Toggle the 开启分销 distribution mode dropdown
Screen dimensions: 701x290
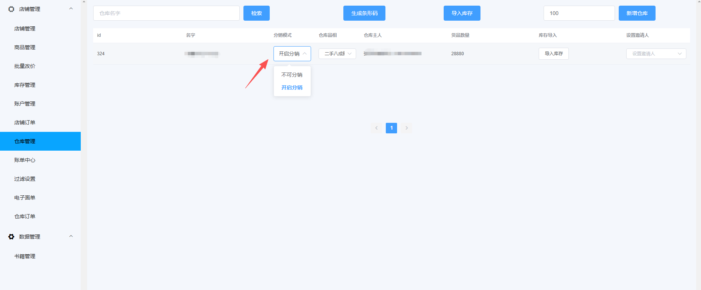pos(292,54)
